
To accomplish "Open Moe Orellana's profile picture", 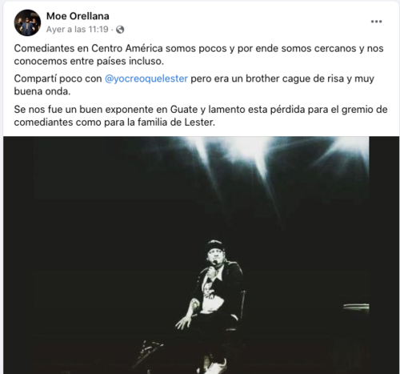I will click(27, 22).
